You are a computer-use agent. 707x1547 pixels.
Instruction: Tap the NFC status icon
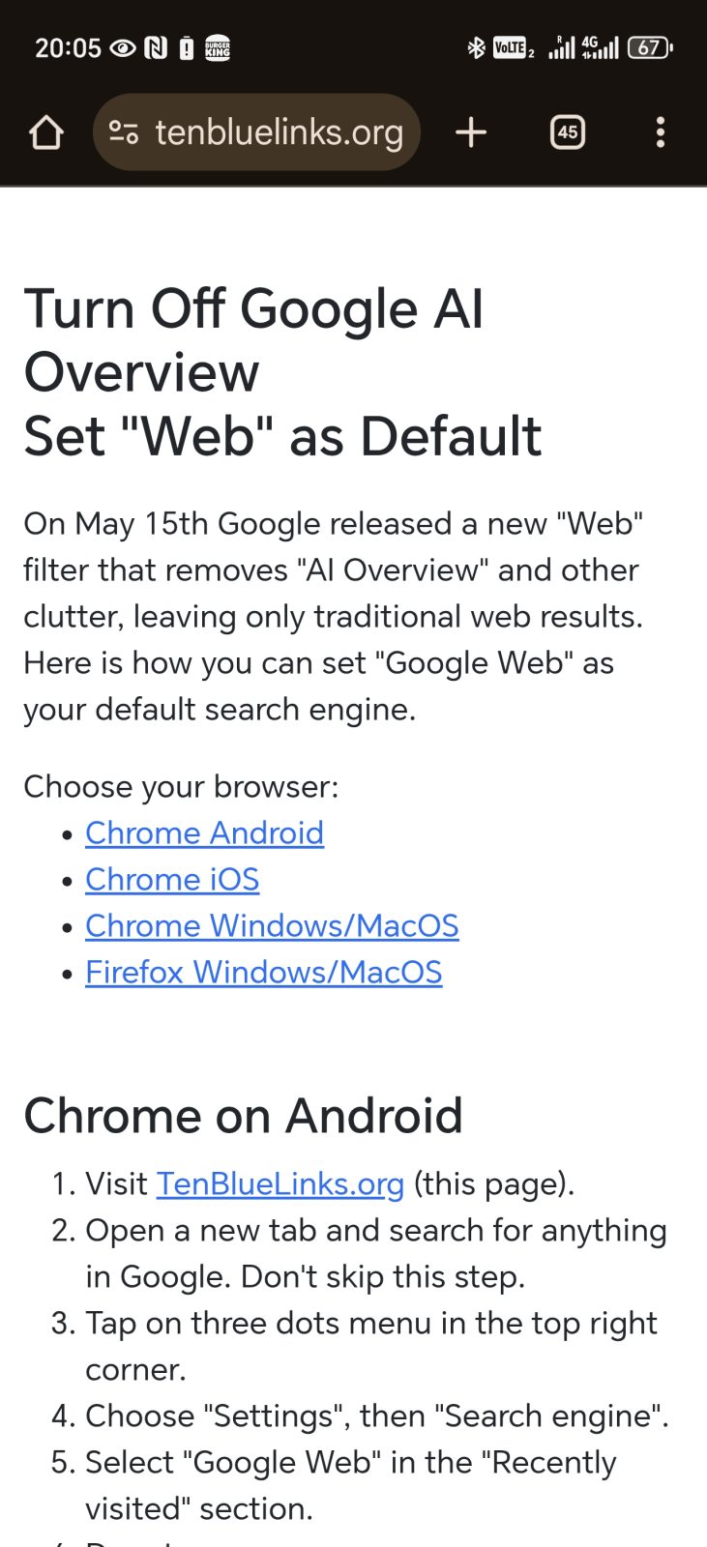point(155,47)
